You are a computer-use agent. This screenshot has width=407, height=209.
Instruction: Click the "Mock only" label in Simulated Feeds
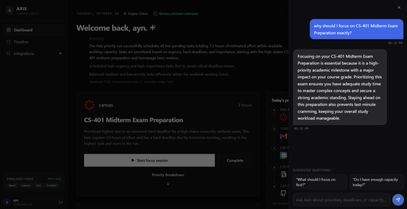click(54, 179)
